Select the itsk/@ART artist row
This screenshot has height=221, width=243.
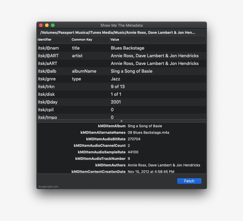pos(119,55)
